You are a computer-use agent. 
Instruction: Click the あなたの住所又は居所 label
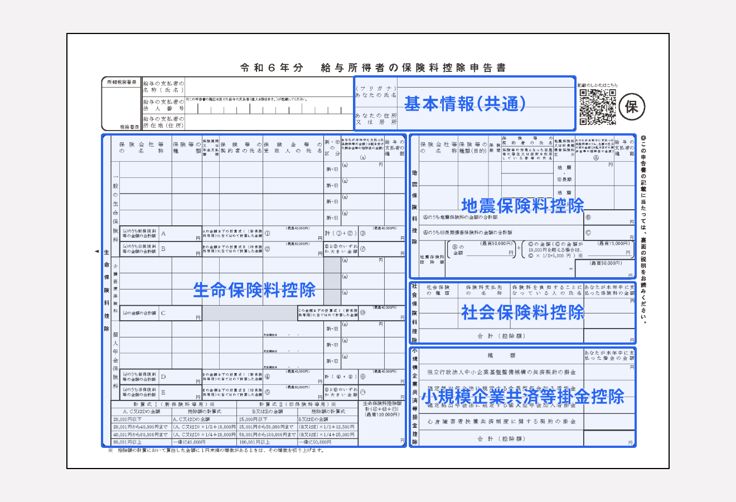point(376,119)
